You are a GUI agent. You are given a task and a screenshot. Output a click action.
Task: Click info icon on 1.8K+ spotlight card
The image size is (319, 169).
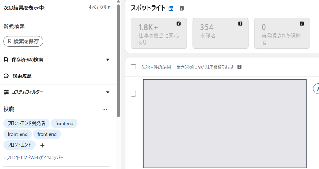pyautogui.click(x=179, y=24)
